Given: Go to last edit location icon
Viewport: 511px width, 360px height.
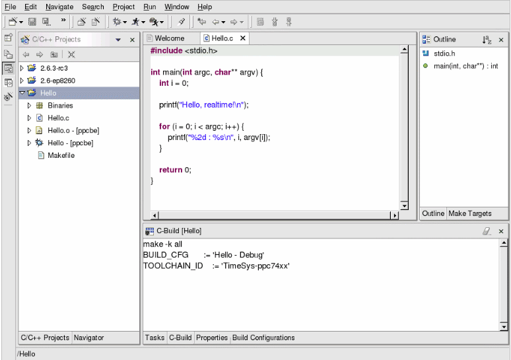Looking at the screenshot, I should (x=202, y=22).
